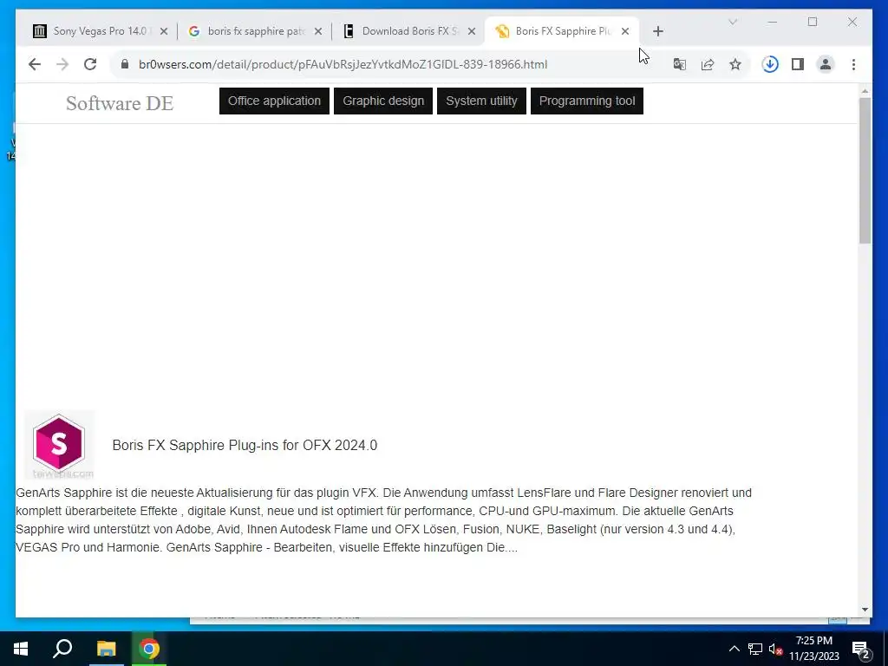Image resolution: width=888 pixels, height=666 pixels.
Task: Select the Boris FX Sapphire Plug-ins tab
Action: pyautogui.click(x=562, y=31)
